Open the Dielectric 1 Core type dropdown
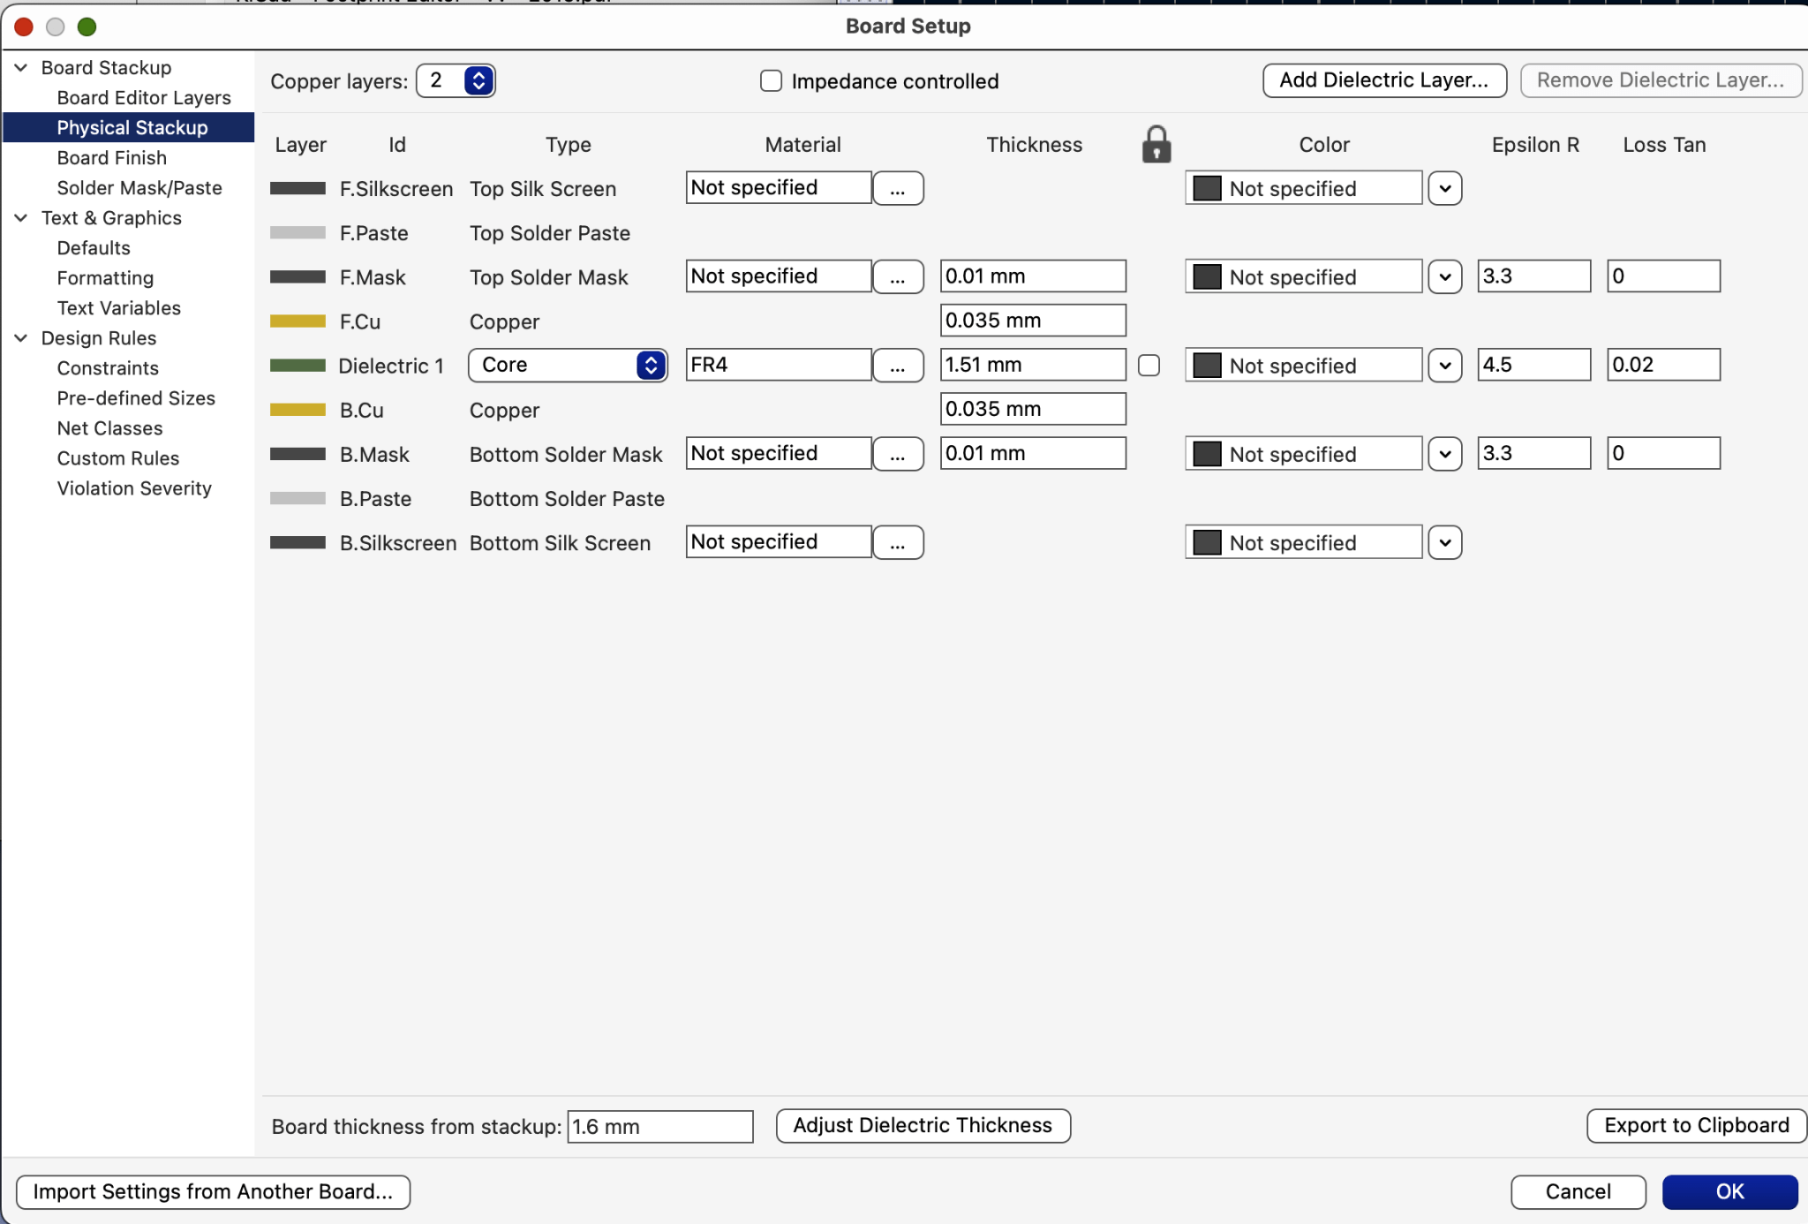The image size is (1808, 1224). click(568, 365)
